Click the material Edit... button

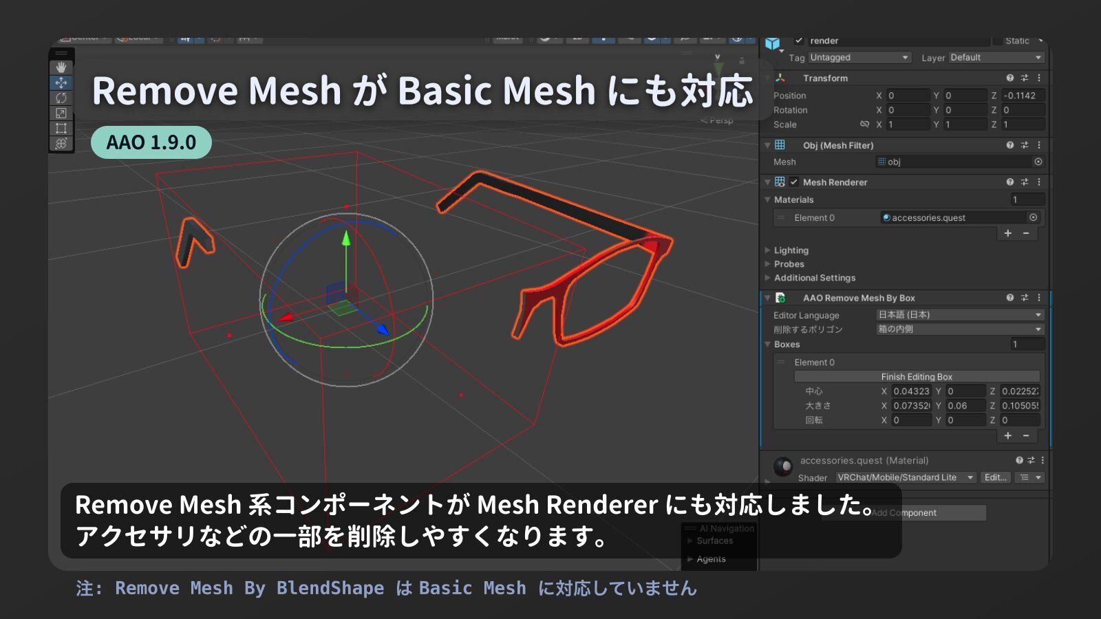[x=995, y=477]
